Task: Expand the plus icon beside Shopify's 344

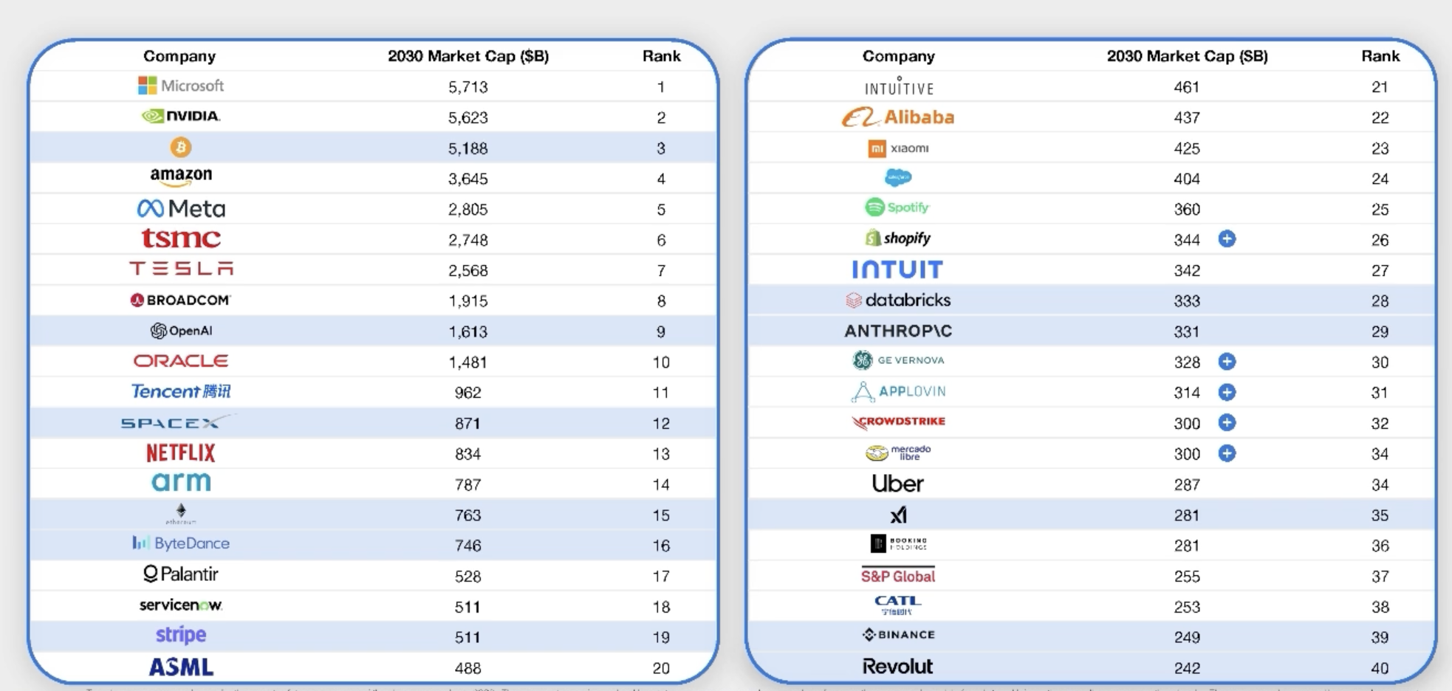Action: (1227, 239)
